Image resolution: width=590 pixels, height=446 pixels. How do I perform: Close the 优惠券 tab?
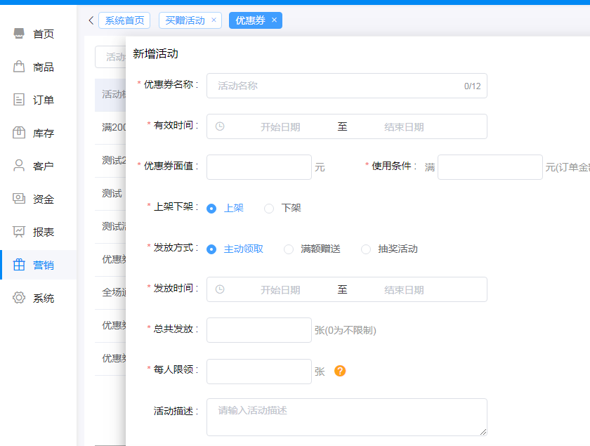point(274,20)
